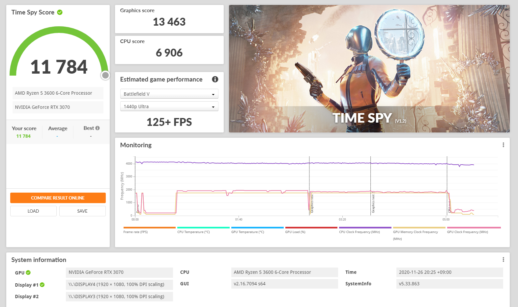Click the first Graphics test marker line in chart
Viewport: 518px width, 307px height.
coord(309,186)
